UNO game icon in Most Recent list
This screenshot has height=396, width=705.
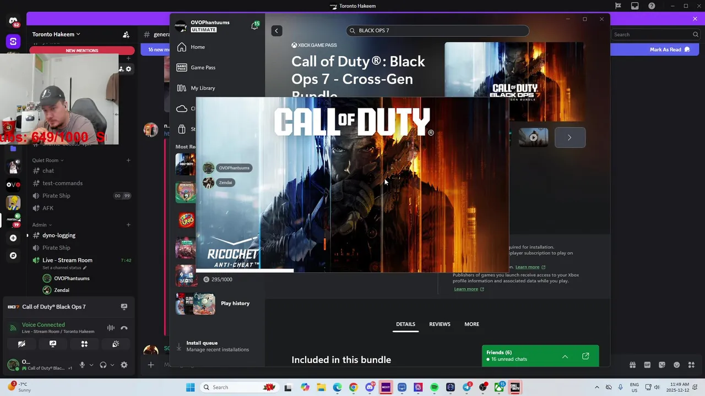(186, 220)
